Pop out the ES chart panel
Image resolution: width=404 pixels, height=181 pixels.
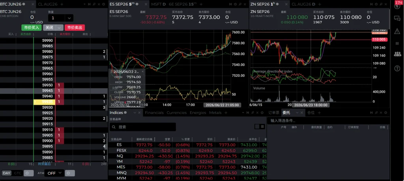click(x=240, y=4)
